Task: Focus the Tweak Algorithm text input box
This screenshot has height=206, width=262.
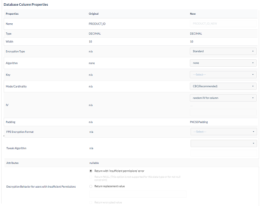Action: [x=223, y=154]
